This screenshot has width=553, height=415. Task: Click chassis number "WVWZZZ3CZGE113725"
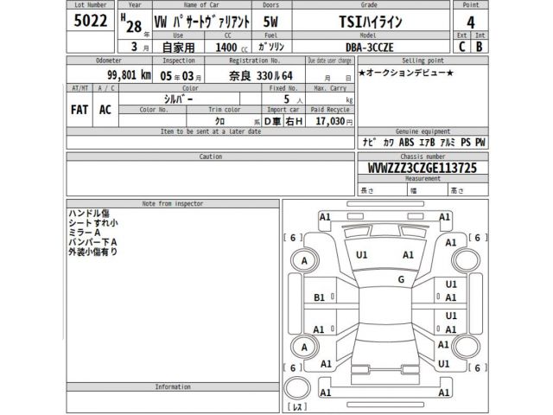(423, 168)
